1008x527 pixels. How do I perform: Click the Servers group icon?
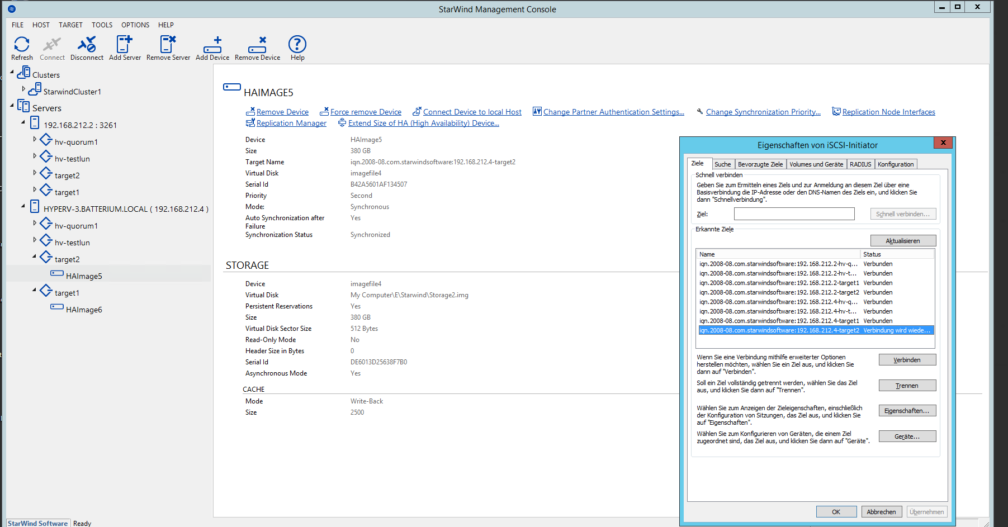[x=23, y=106]
